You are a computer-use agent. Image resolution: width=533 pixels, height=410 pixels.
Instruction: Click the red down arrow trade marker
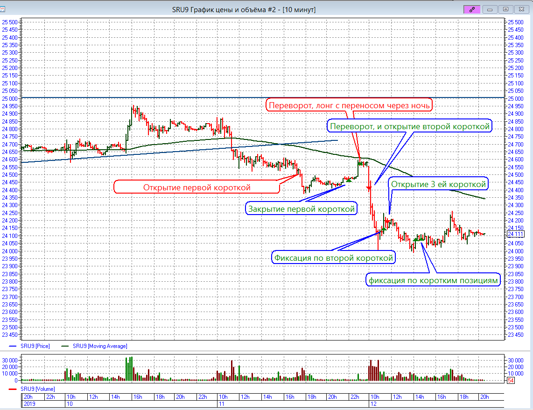(x=369, y=188)
